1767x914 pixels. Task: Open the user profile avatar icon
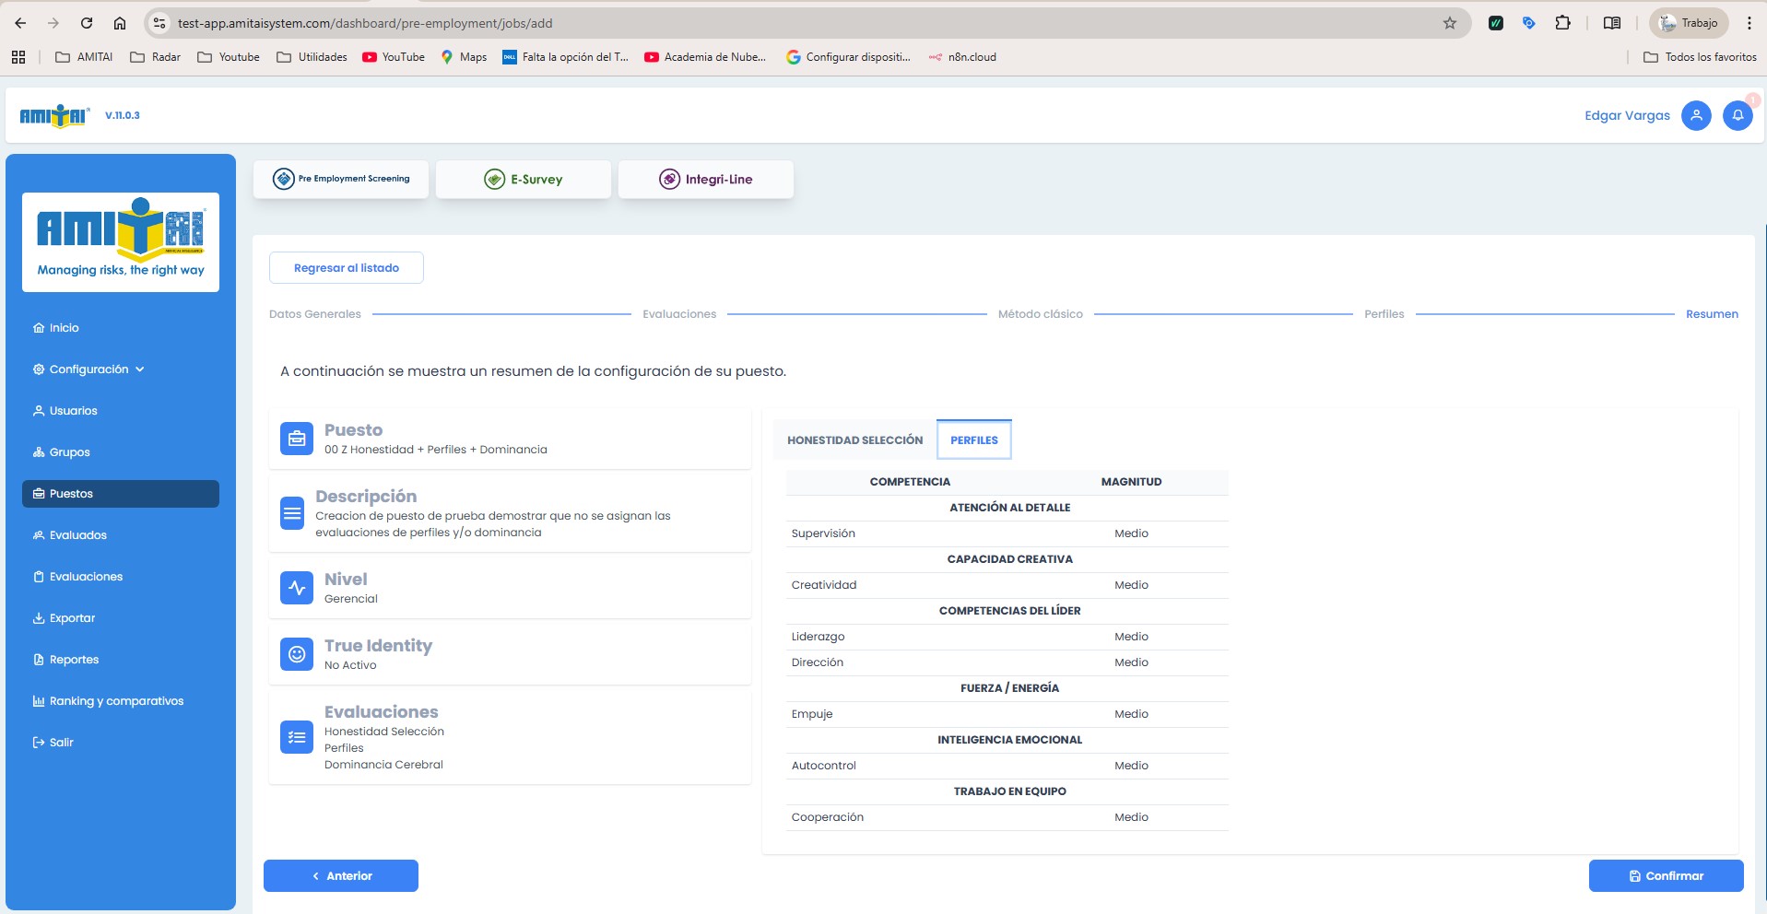pyautogui.click(x=1695, y=116)
